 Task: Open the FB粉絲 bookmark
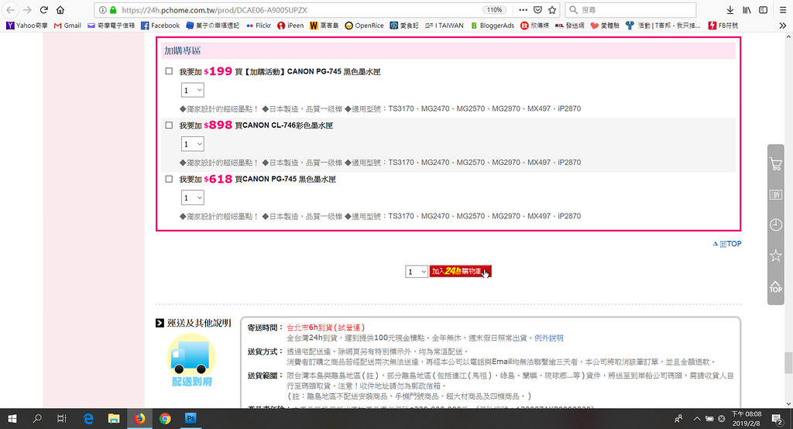(723, 26)
